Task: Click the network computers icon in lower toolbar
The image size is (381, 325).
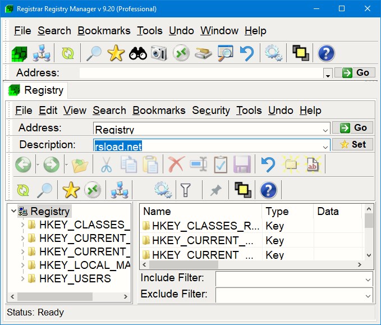Action: [120, 190]
